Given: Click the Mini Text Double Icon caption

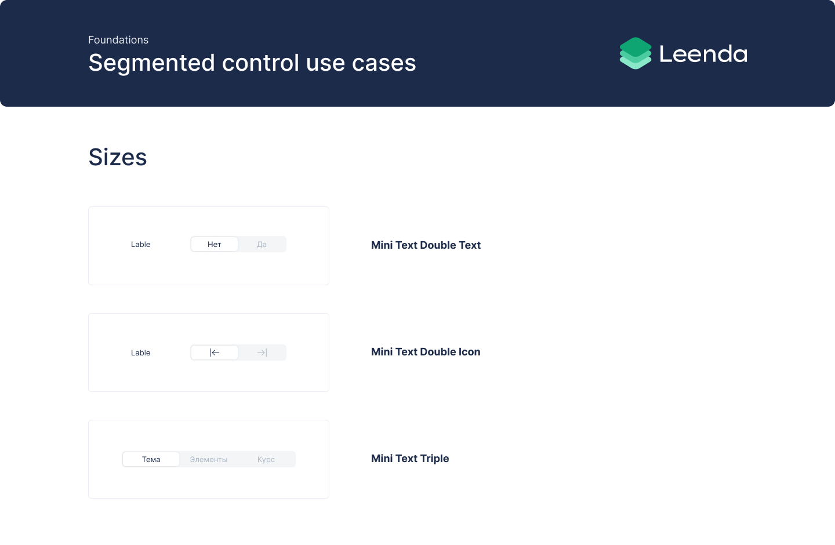Looking at the screenshot, I should tap(426, 352).
